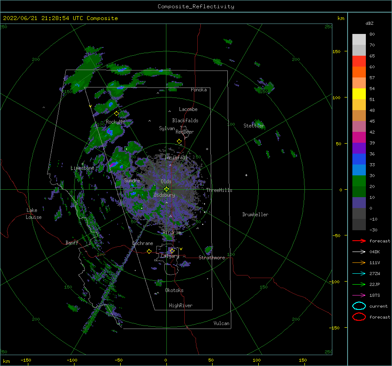This screenshot has width=392, height=366.
Task: Click the Composite_Reflectivity title text
Action: (196, 7)
